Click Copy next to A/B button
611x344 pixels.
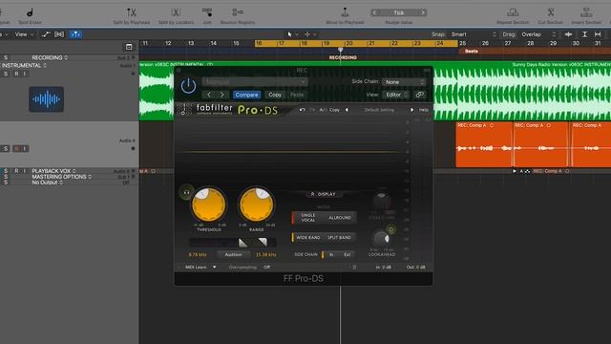click(334, 110)
